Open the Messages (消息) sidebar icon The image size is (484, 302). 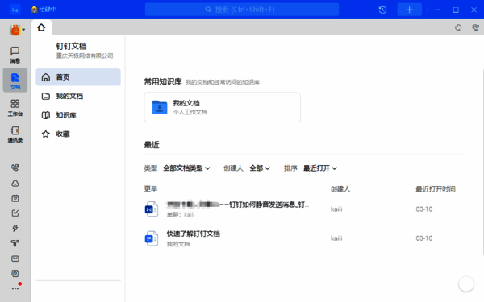[15, 55]
